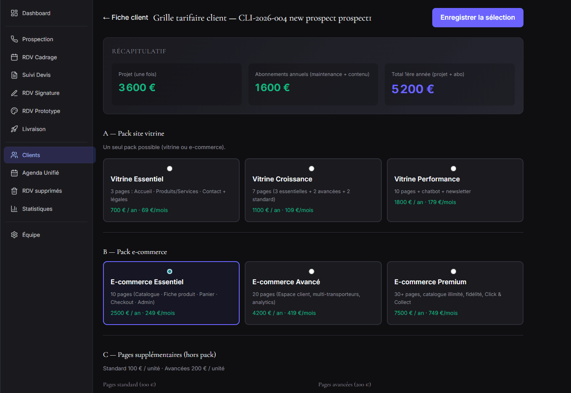
Task: Open Suivi Devis via its document icon
Action: [x=14, y=75]
